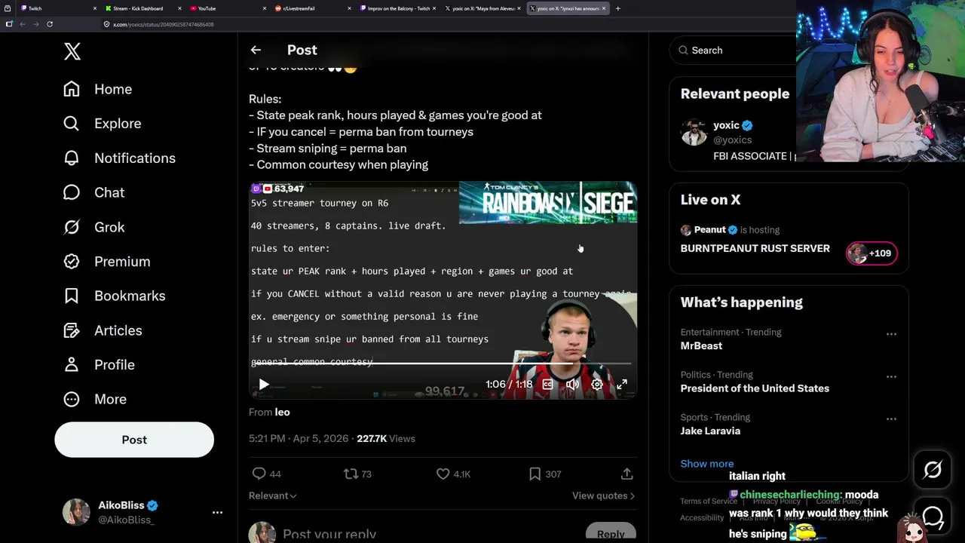Screen dimensions: 965x543
Task: Switch to Improv on the Balcony tab
Action: click(397, 8)
